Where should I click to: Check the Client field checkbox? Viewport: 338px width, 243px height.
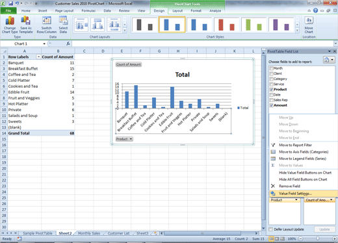(x=271, y=73)
